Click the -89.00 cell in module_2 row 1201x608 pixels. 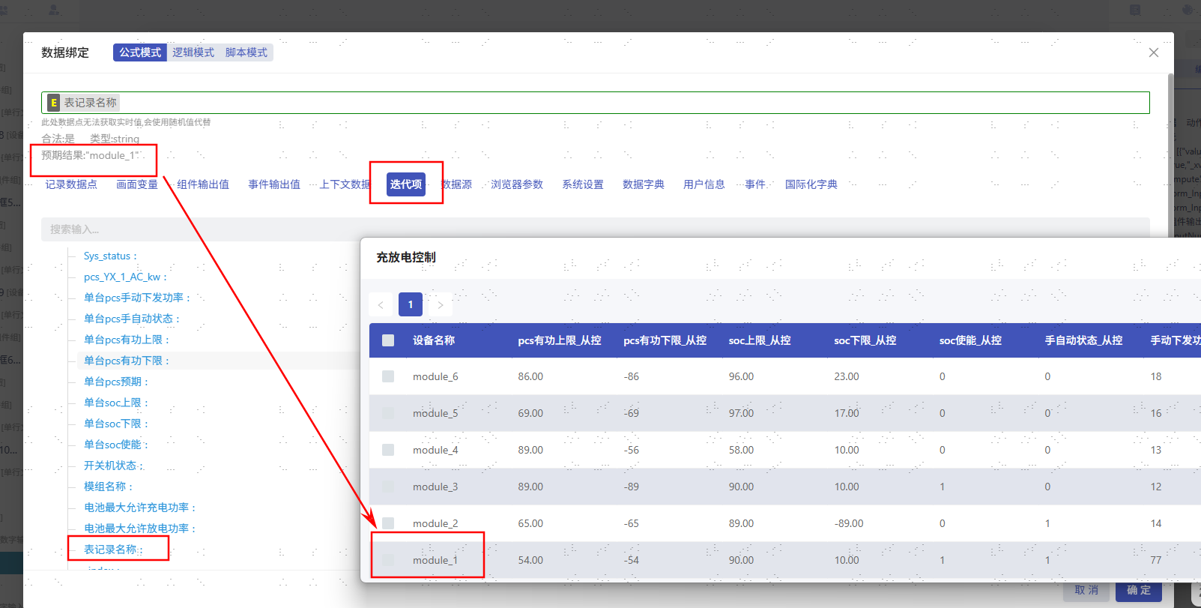tap(849, 523)
